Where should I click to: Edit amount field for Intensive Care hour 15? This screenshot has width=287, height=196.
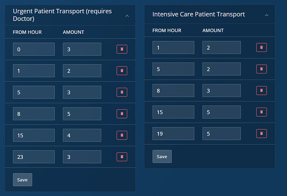221,112
